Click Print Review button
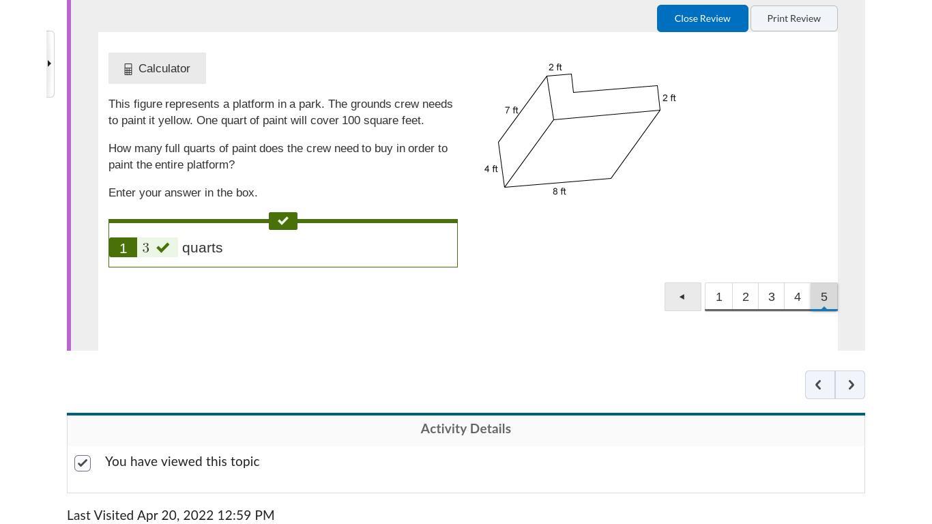Viewport: 932px width, 524px height. (x=793, y=18)
